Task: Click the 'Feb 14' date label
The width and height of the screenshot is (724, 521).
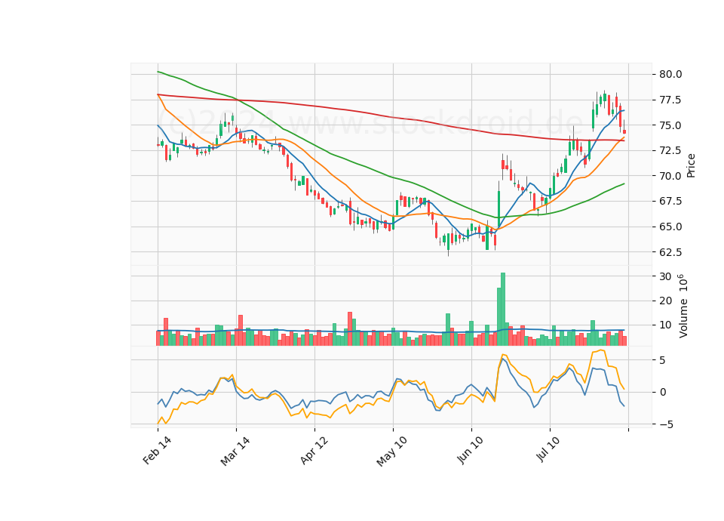Action: 157,450
